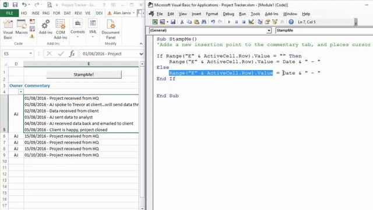Open the FILE tab in Excel
Screen dimensions: 373x210
point(9,13)
